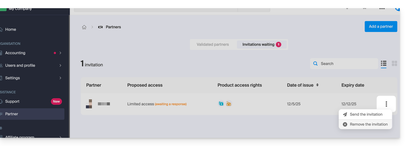Switch to Validated partners tab
Viewport: 408px width, 146px height.
[213, 44]
